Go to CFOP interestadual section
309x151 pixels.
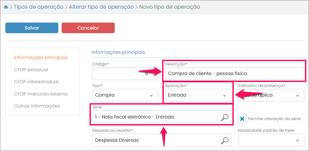click(36, 82)
